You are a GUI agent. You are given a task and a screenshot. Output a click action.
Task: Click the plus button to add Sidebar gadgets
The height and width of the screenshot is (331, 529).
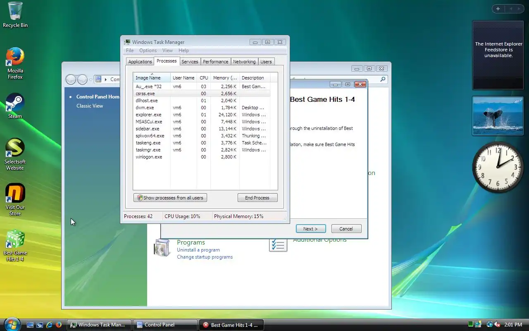click(x=498, y=9)
